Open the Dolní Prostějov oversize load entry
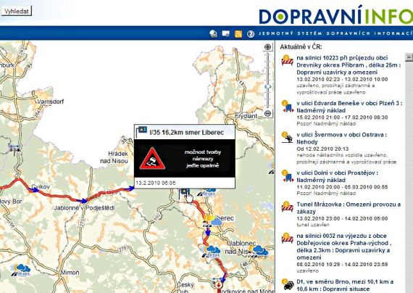 [x=337, y=176]
